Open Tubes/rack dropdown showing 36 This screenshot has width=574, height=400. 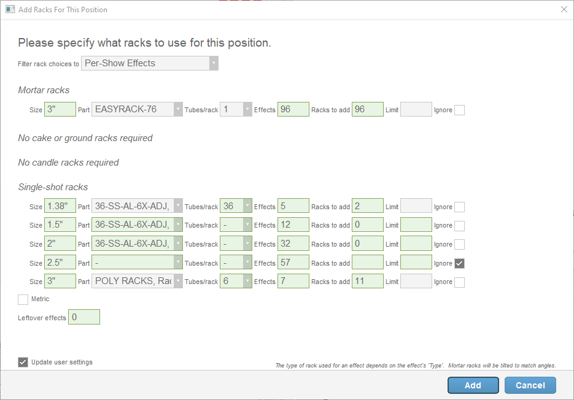(236, 207)
